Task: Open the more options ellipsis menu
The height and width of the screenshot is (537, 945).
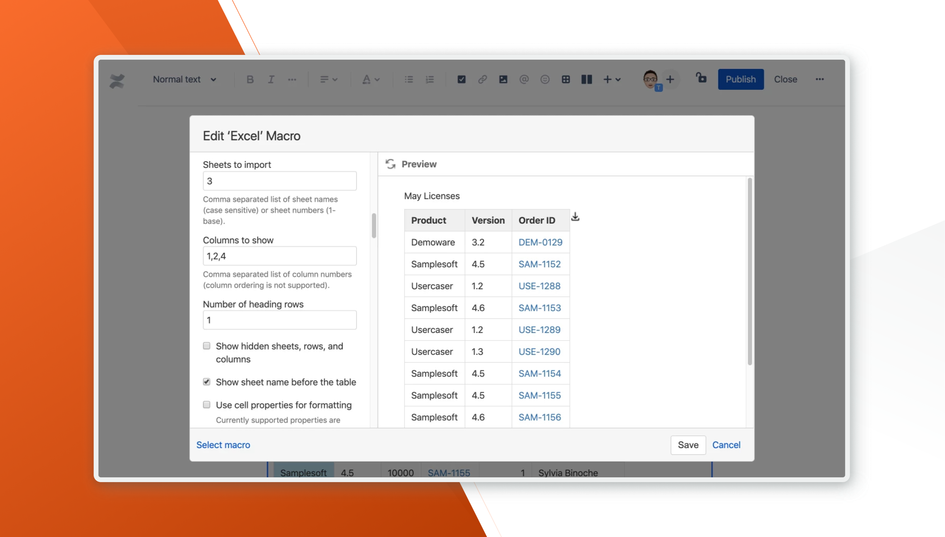Action: (820, 79)
